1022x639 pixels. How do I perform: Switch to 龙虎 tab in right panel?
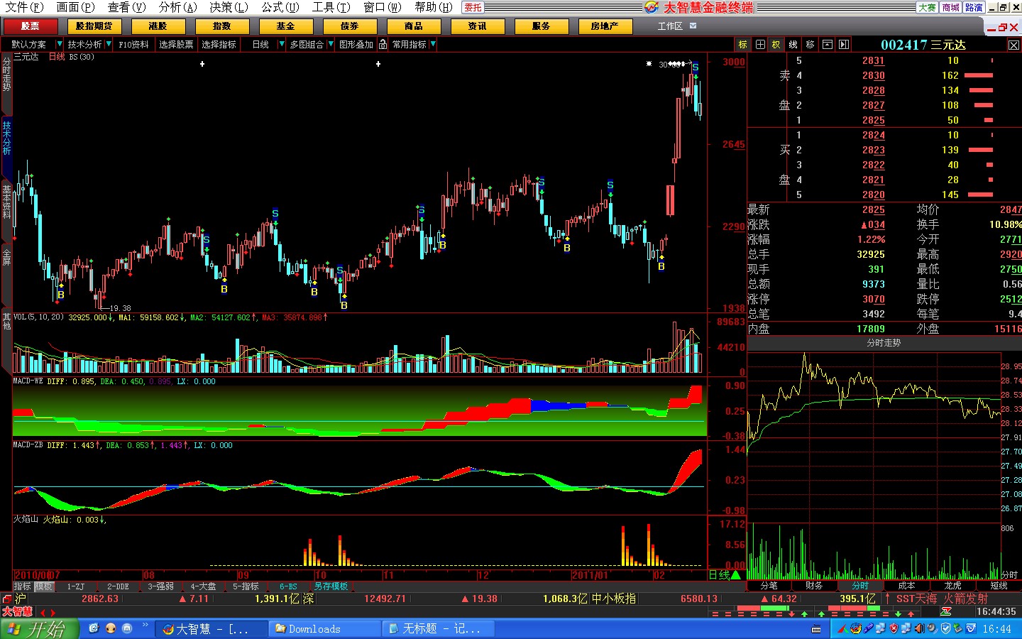click(953, 586)
